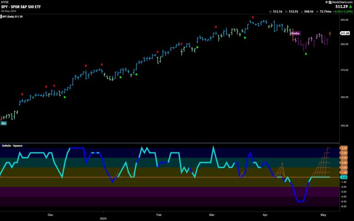This screenshot has height=221, width=354.
Task: Click the 450.00 price axis label
Action: click(344, 97)
